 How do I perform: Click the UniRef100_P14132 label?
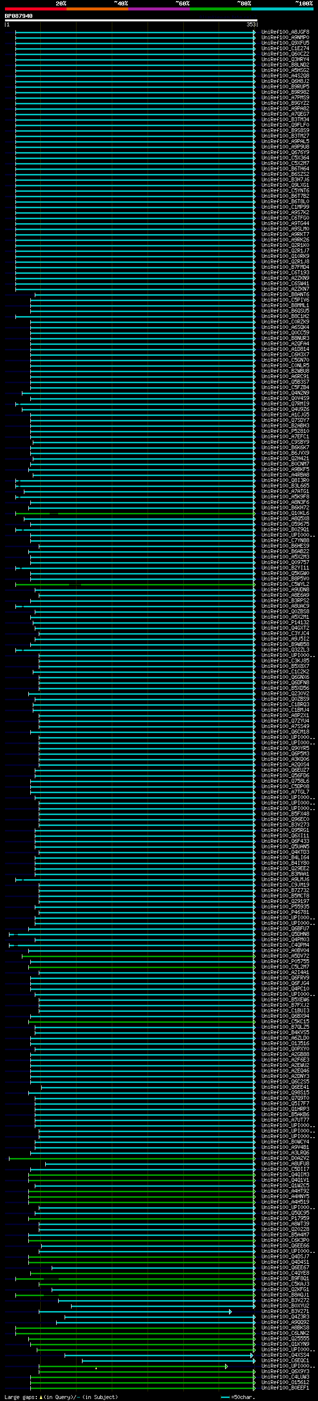click(x=285, y=623)
